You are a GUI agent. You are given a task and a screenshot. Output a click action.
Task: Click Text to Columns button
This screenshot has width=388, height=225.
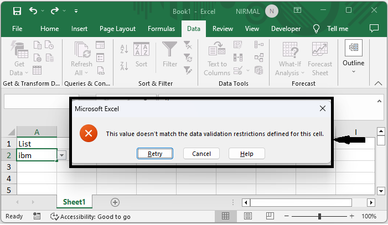[x=217, y=59]
